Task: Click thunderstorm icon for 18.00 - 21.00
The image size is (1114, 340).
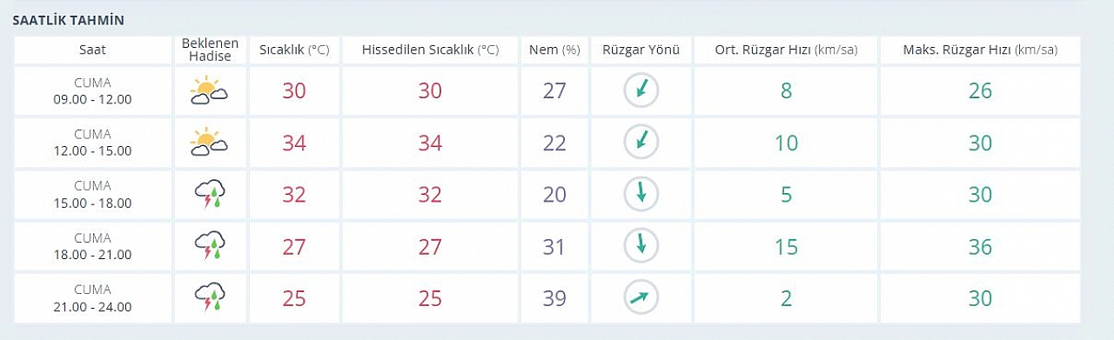Action: click(210, 246)
